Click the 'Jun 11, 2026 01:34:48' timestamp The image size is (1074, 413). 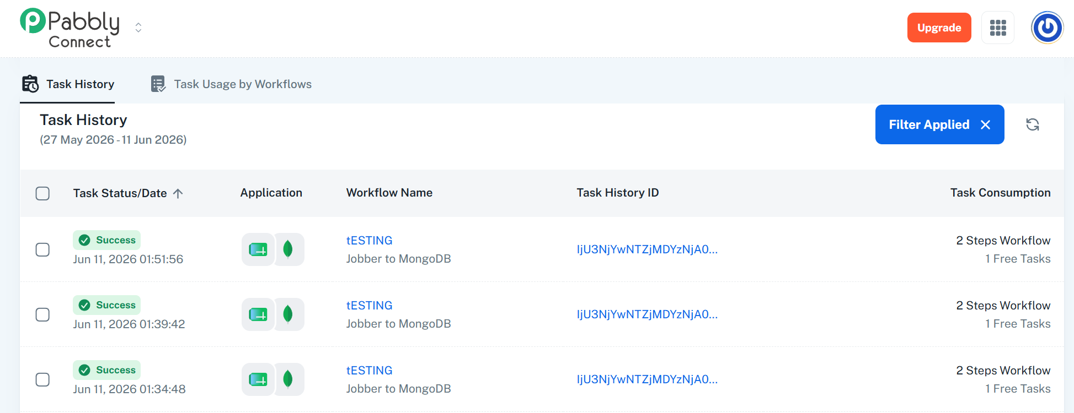[129, 389]
